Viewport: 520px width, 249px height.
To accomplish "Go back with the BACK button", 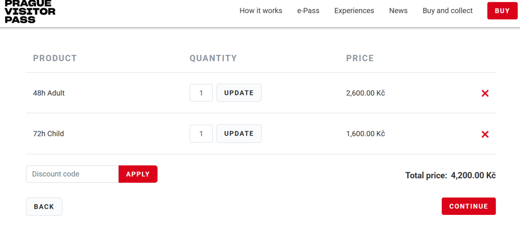I will pyautogui.click(x=44, y=207).
